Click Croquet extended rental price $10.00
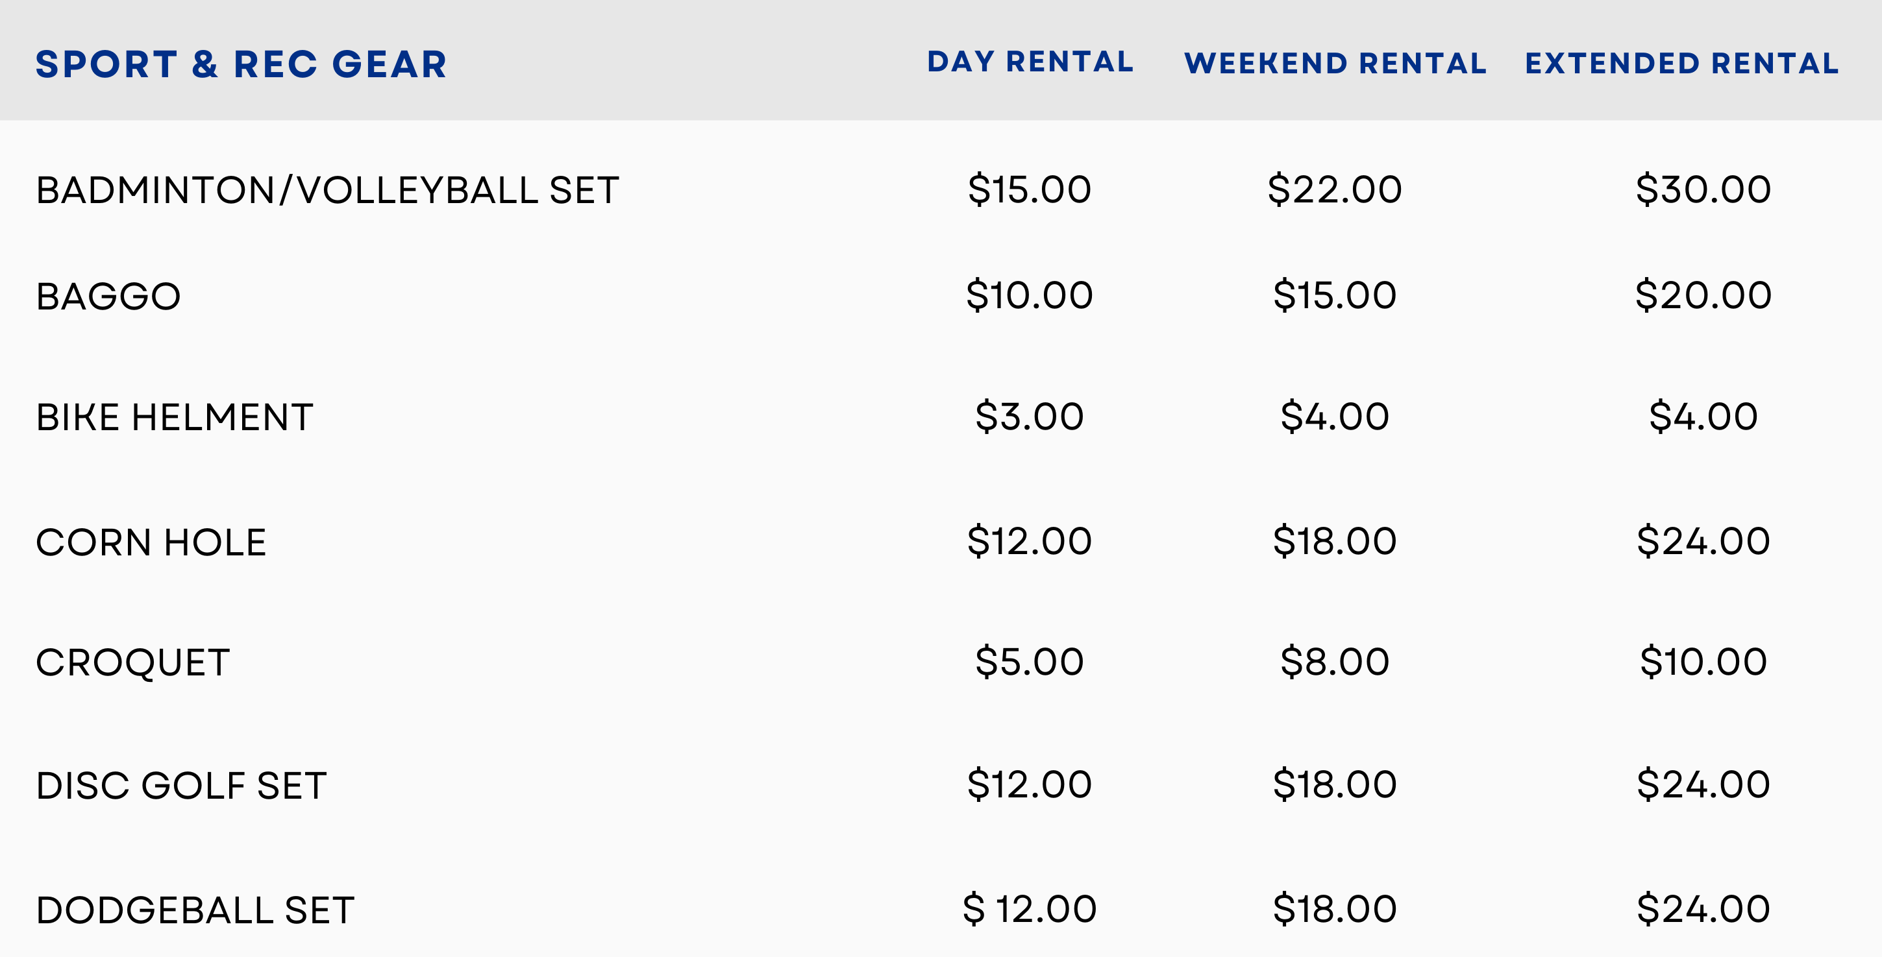The height and width of the screenshot is (957, 1882). pyautogui.click(x=1703, y=662)
